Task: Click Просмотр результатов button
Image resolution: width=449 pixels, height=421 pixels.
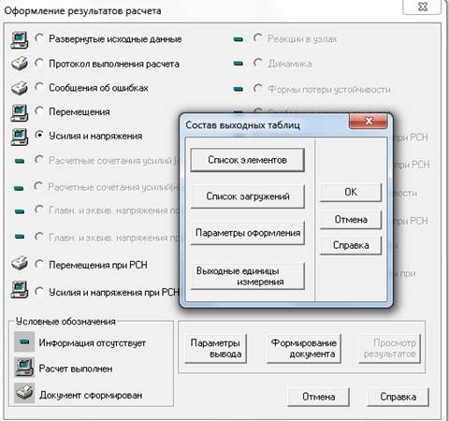Action: [390, 348]
